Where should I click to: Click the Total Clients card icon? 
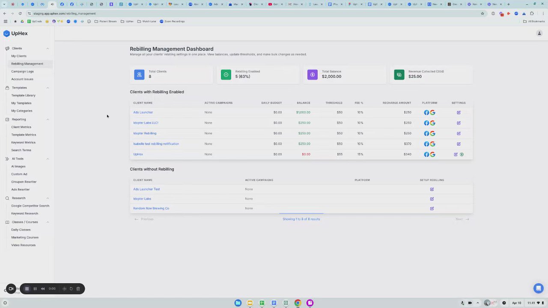click(139, 75)
